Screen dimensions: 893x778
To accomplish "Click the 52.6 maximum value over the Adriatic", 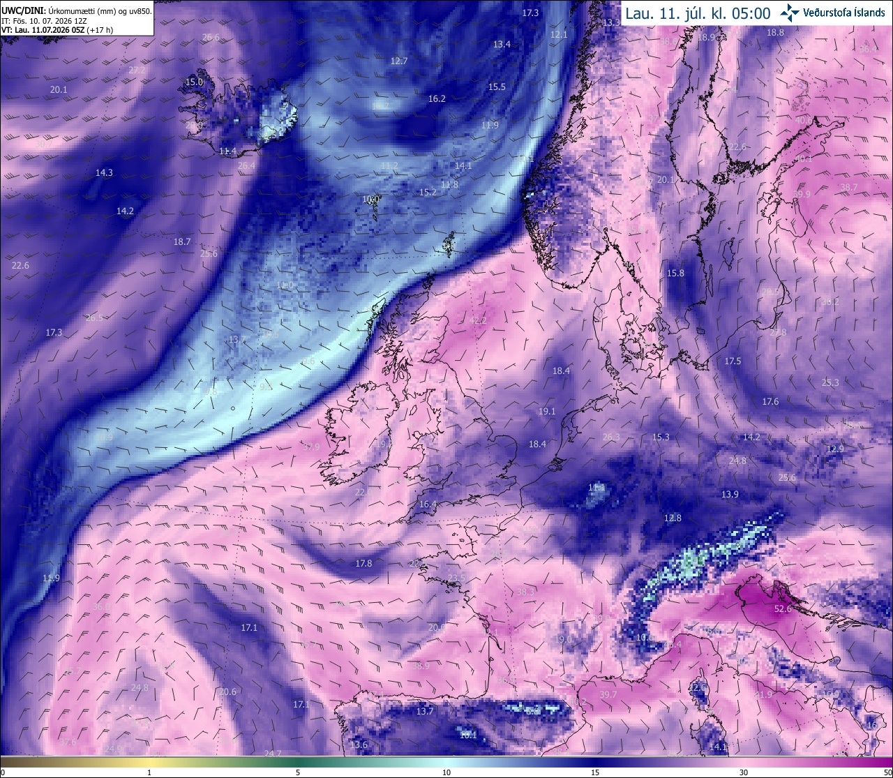I will [783, 609].
